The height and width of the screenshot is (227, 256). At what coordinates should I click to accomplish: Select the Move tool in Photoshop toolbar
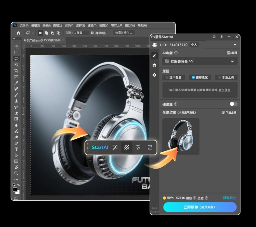(x=16, y=47)
